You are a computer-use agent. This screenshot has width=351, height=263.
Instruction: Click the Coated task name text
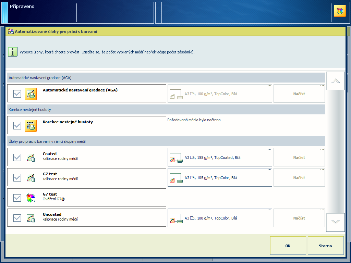[49, 154]
